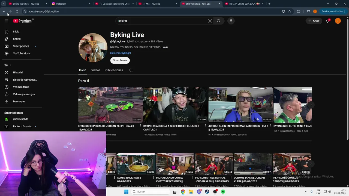The height and width of the screenshot is (196, 349).
Task: Open Chrome extensions puzzle icon
Action: [299, 11]
